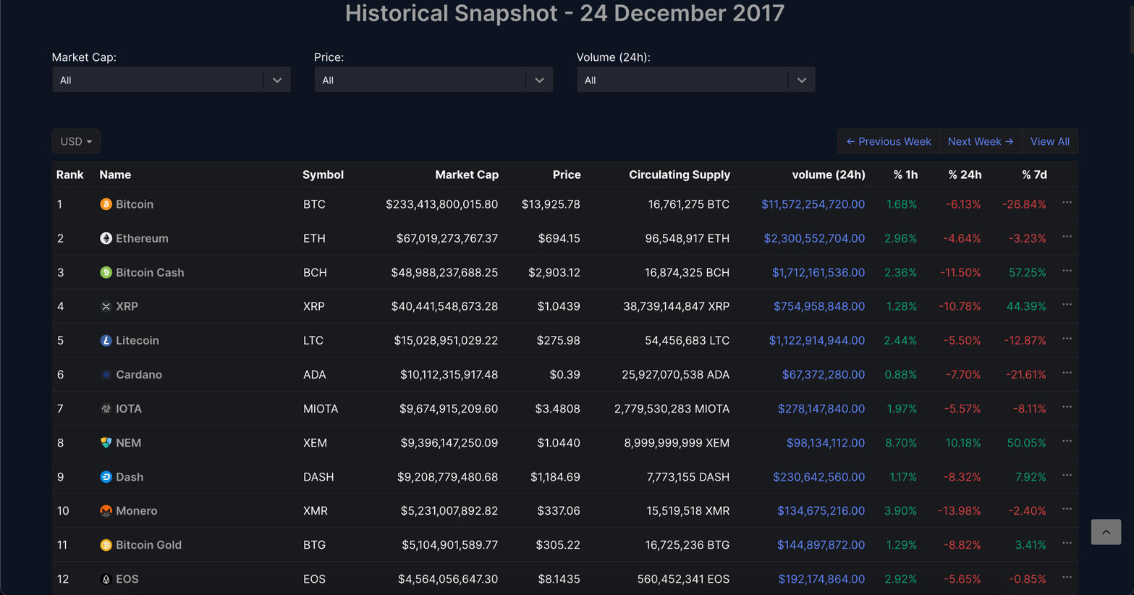Open the Market Cap filter dropdown
The image size is (1134, 595).
pyautogui.click(x=171, y=80)
